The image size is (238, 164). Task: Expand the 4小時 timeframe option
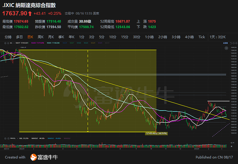point(189,37)
